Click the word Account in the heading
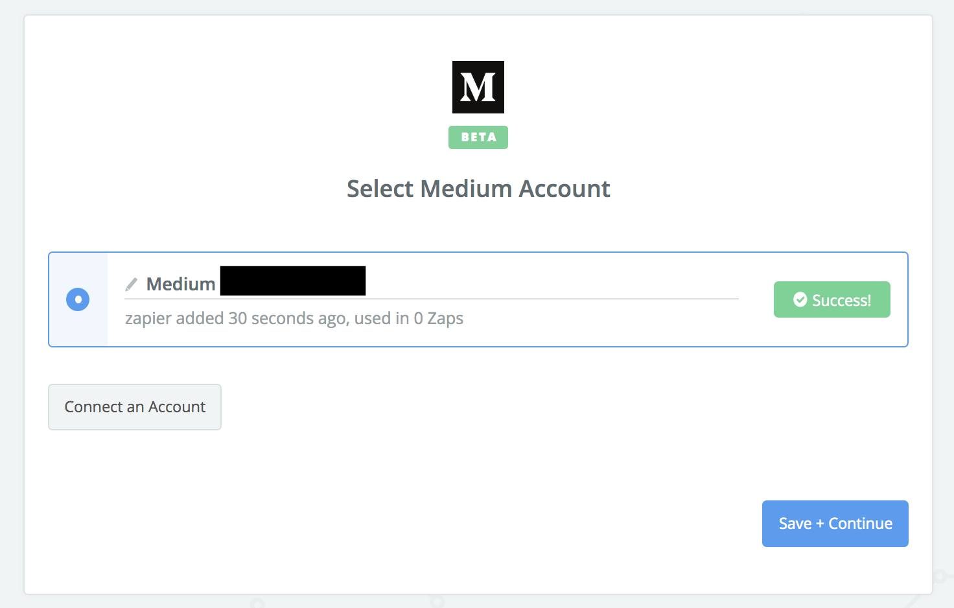 pos(564,189)
